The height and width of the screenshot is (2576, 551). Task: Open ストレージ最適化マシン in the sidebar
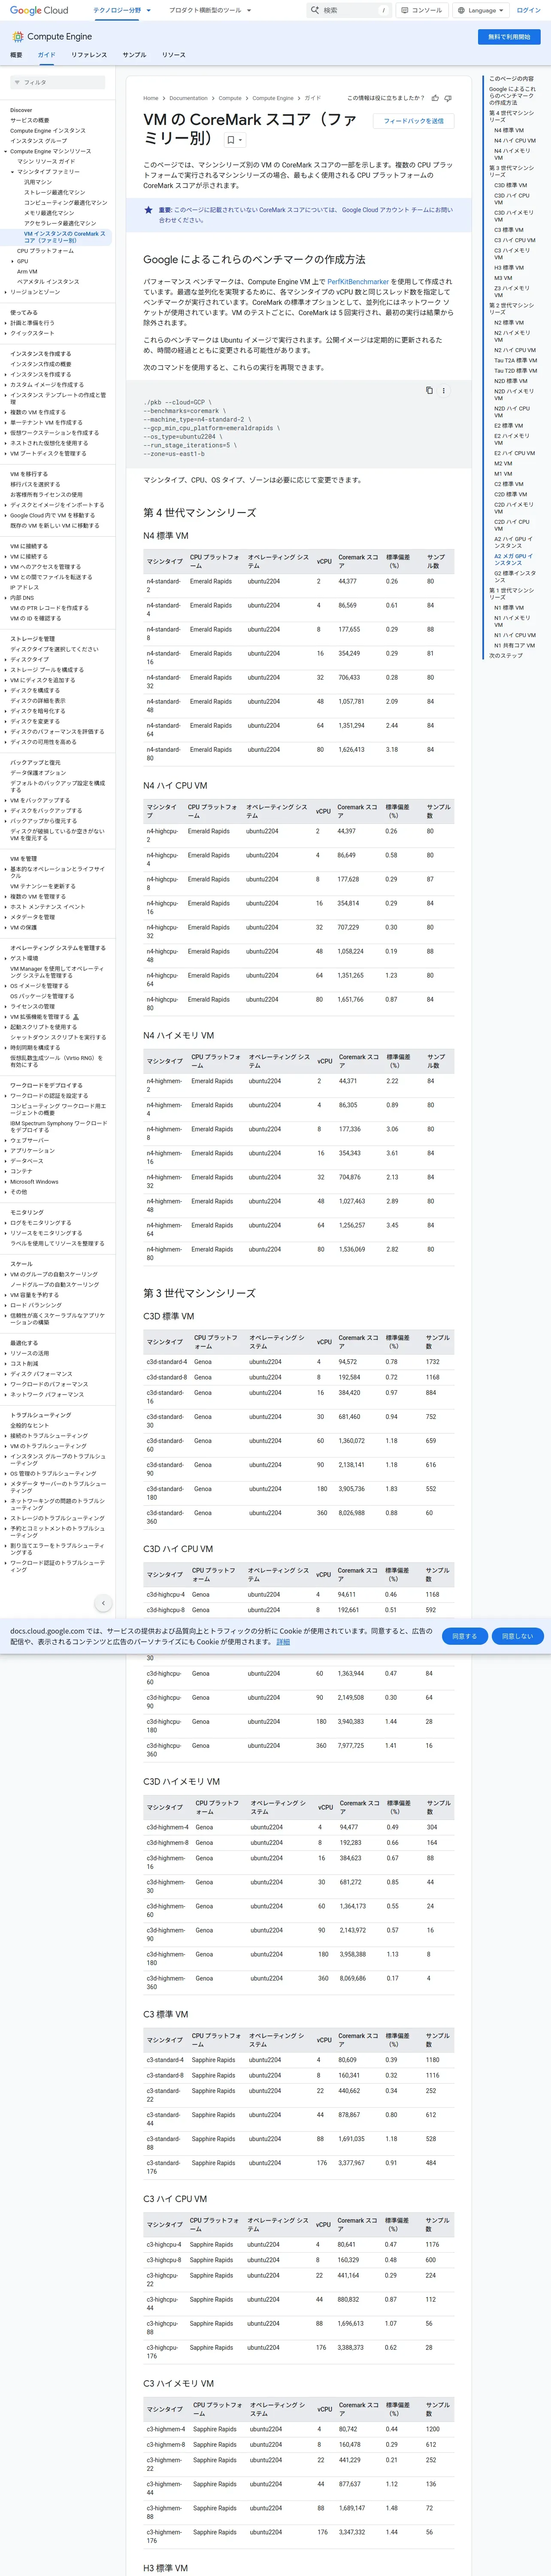click(x=54, y=192)
